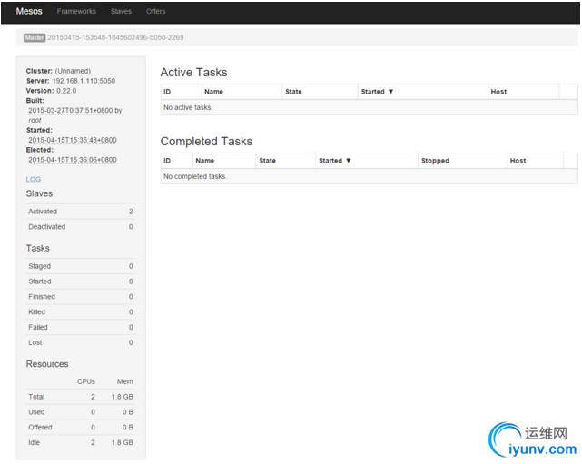Click the Started tasks row in sidebar

click(x=81, y=281)
